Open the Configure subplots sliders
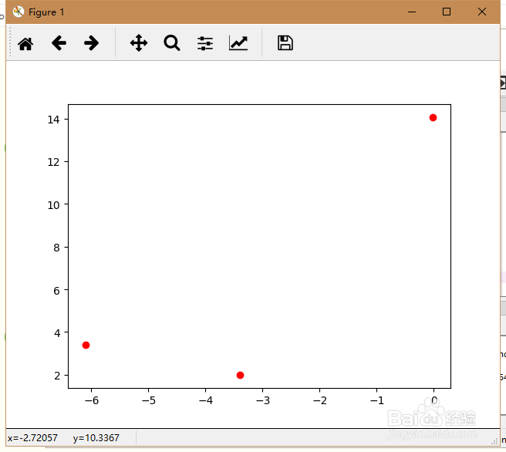 click(x=205, y=43)
